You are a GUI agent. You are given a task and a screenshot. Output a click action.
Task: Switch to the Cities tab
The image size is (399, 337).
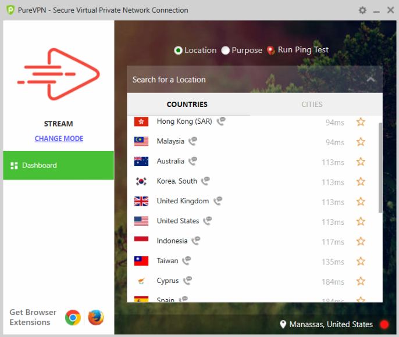[312, 104]
